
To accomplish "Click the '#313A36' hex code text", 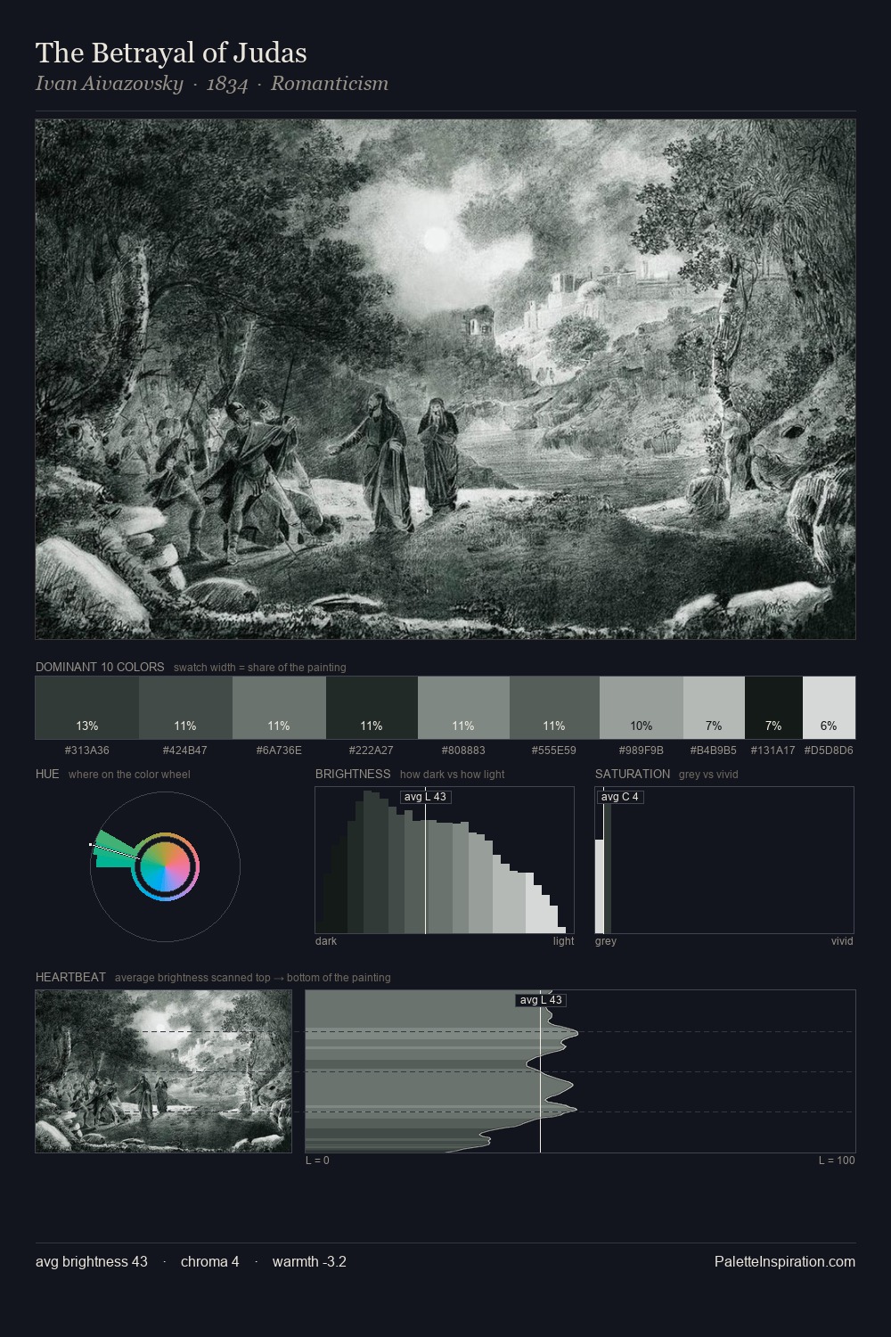I will [87, 751].
